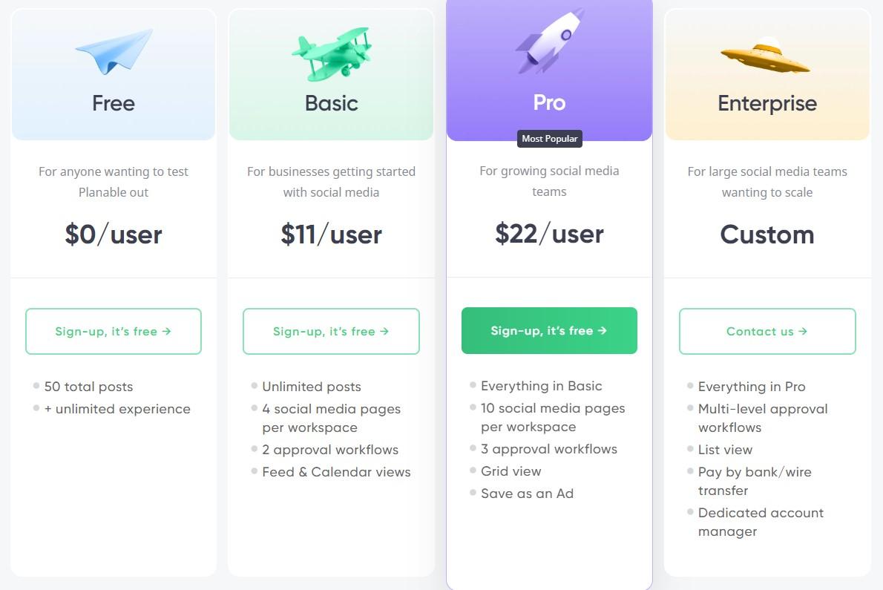Click the $22/user price
This screenshot has height=590, width=883.
coord(549,234)
